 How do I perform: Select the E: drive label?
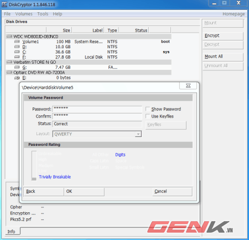click(x=24, y=78)
